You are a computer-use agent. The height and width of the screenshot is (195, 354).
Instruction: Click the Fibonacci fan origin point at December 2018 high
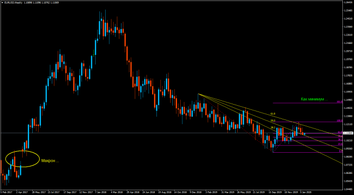pos(198,94)
